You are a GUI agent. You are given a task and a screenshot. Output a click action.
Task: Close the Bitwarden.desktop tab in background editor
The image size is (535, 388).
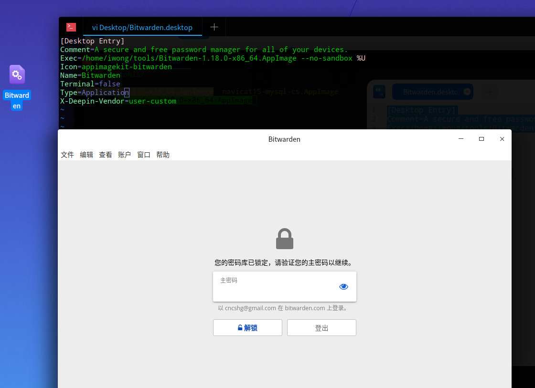(x=467, y=92)
